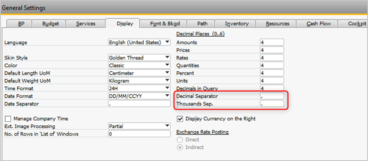Go to the Inventory tab
The height and width of the screenshot is (161, 368).
pos(237,24)
